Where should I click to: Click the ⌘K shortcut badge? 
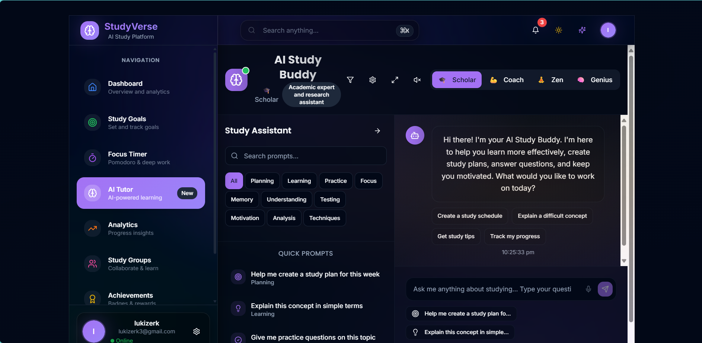coord(405,30)
